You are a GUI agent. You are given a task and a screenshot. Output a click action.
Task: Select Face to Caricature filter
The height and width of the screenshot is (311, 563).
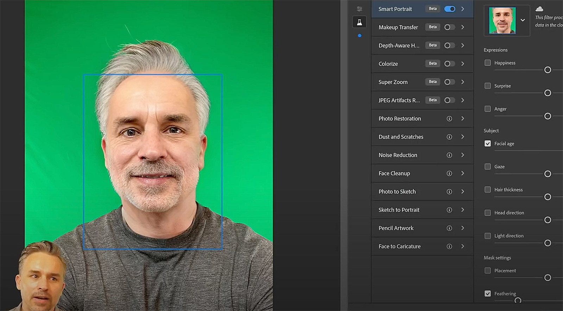399,247
